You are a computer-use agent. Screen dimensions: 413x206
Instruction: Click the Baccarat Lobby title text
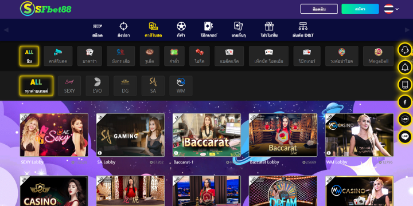(264, 162)
